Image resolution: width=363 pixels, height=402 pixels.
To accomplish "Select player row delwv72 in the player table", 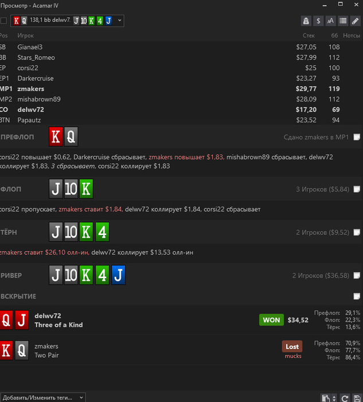I will [x=181, y=110].
